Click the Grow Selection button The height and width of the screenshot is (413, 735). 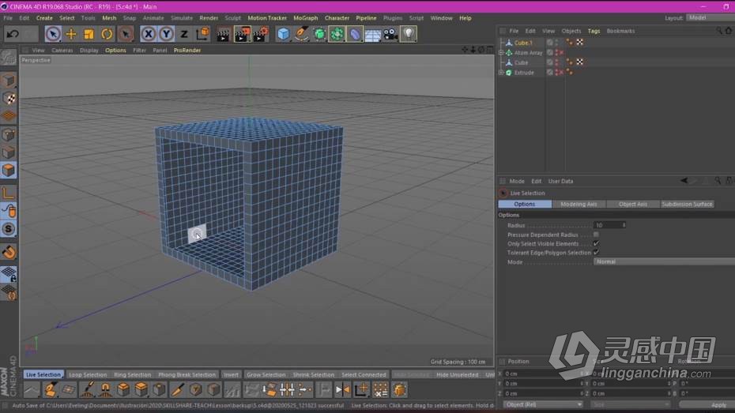pos(266,374)
